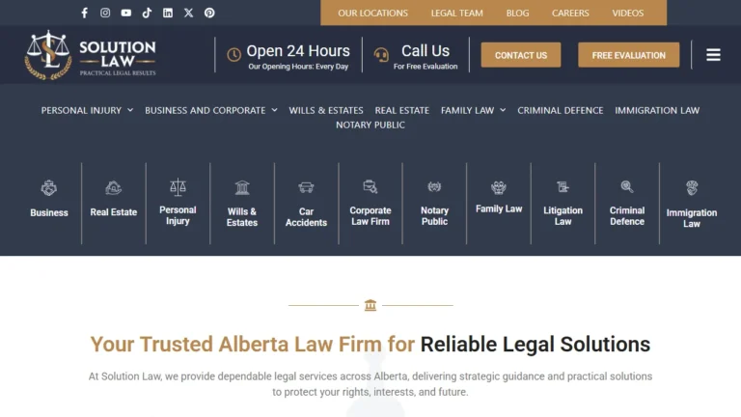The image size is (741, 417).
Task: Click the Solution Law logo
Action: point(91,55)
